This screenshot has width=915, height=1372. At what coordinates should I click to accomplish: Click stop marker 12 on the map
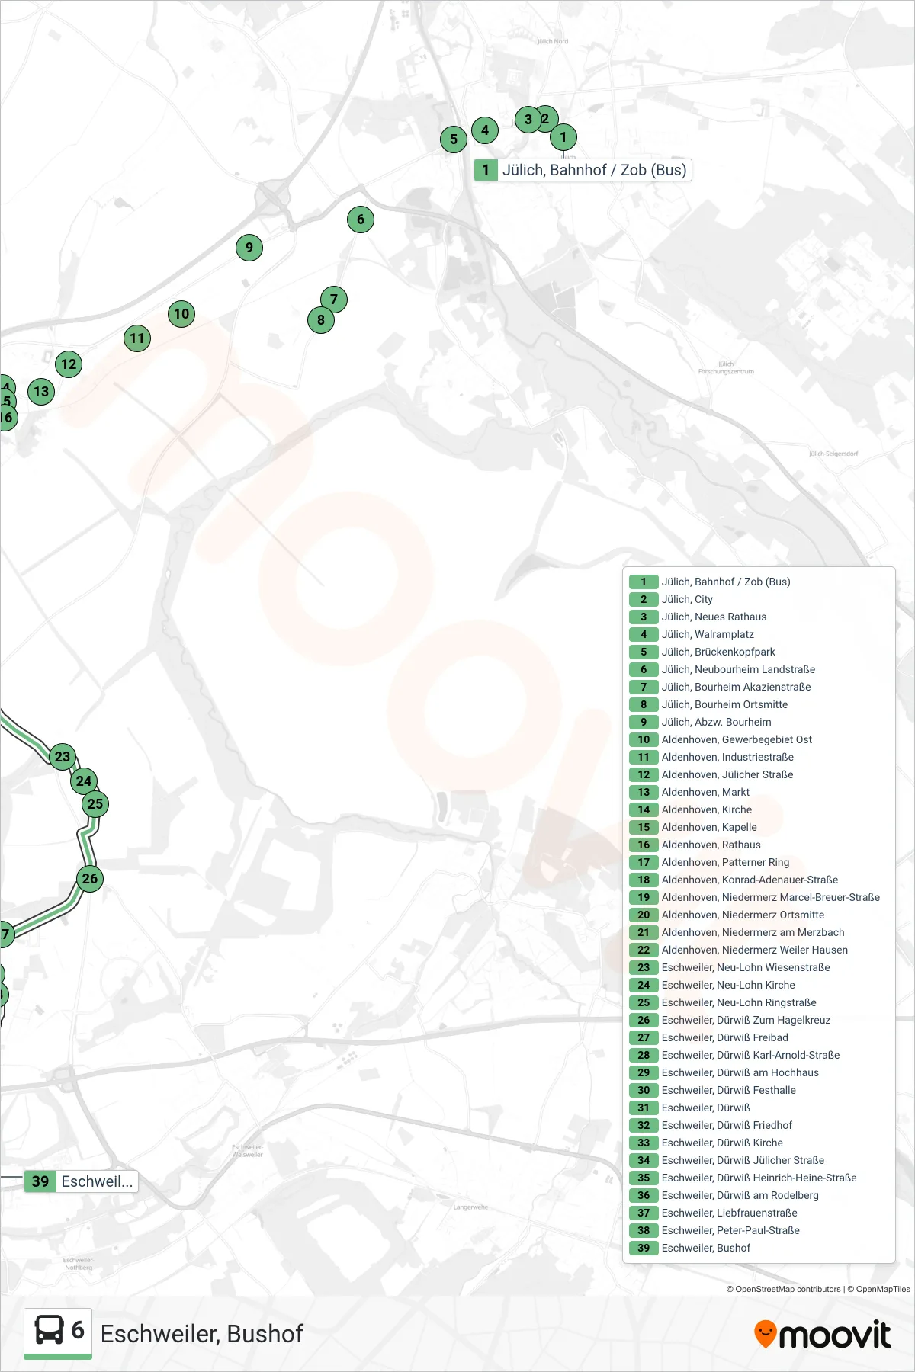69,364
